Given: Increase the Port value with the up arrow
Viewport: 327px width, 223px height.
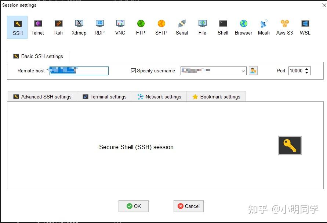Looking at the screenshot, I should coord(307,69).
